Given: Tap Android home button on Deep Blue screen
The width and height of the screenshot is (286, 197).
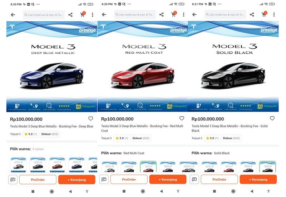Looking at the screenshot, I should 52,191.
